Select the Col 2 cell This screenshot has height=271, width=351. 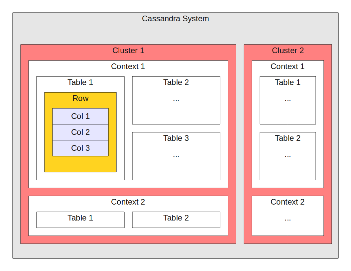pyautogui.click(x=80, y=132)
